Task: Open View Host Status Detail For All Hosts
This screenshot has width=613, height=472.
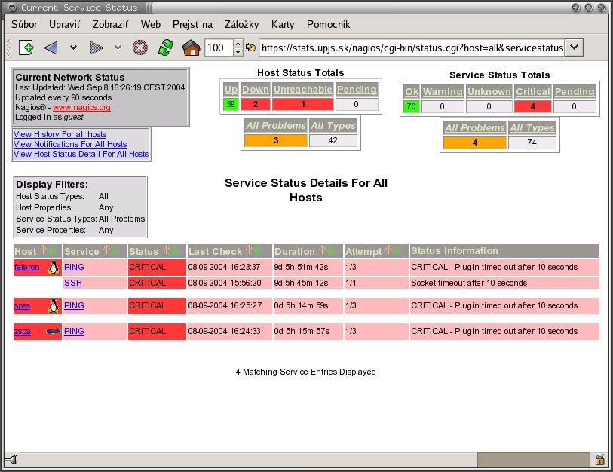Action: (x=81, y=154)
